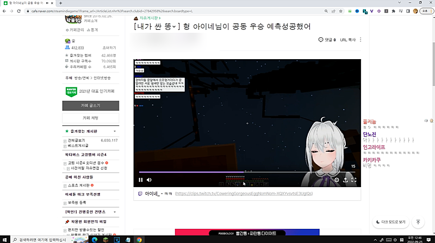435x243 pixels.
Task: Open Microsoft Edge from taskbar
Action: click(x=95, y=240)
